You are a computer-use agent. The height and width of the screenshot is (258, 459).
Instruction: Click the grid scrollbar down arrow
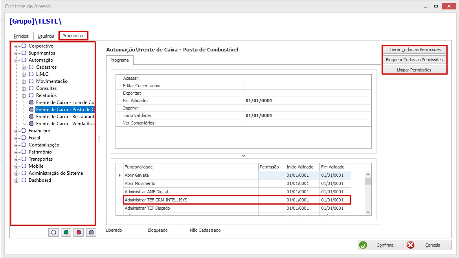click(368, 212)
